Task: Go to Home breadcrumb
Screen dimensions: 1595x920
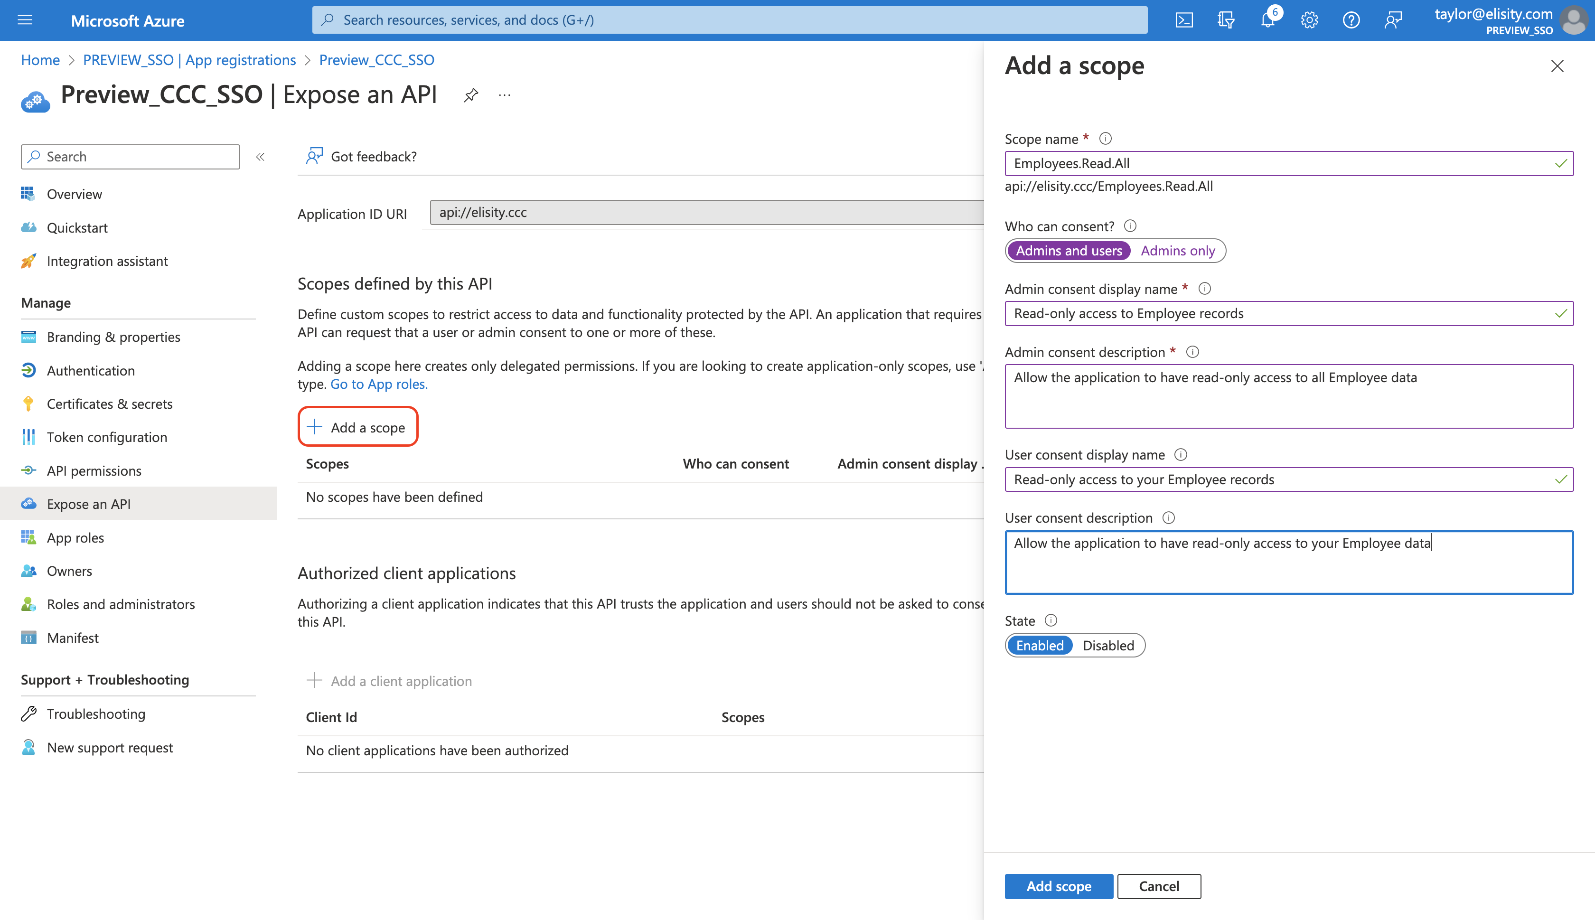Action: [x=40, y=60]
